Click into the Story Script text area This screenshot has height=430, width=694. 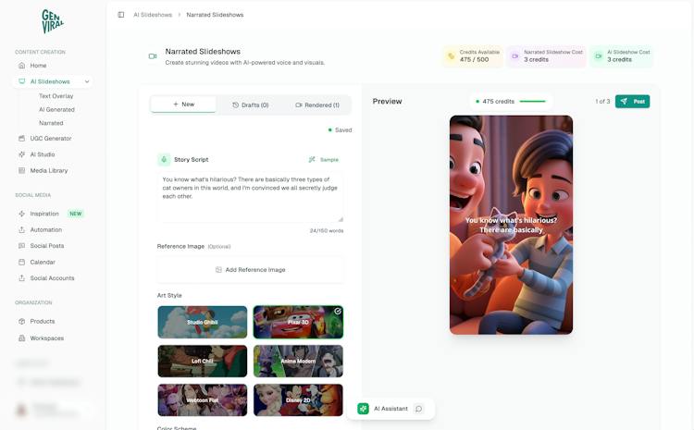point(251,197)
